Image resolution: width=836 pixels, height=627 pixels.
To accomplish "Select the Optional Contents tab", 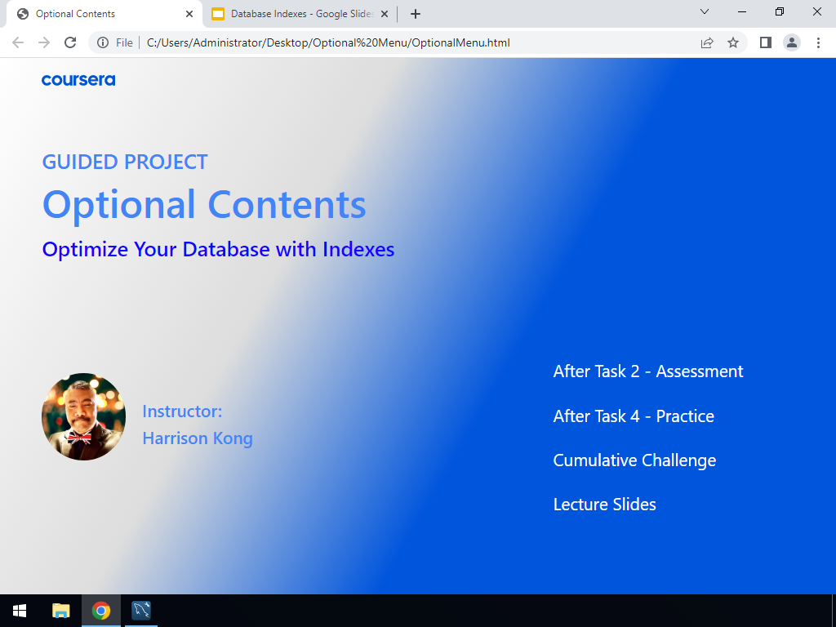I will (x=104, y=14).
